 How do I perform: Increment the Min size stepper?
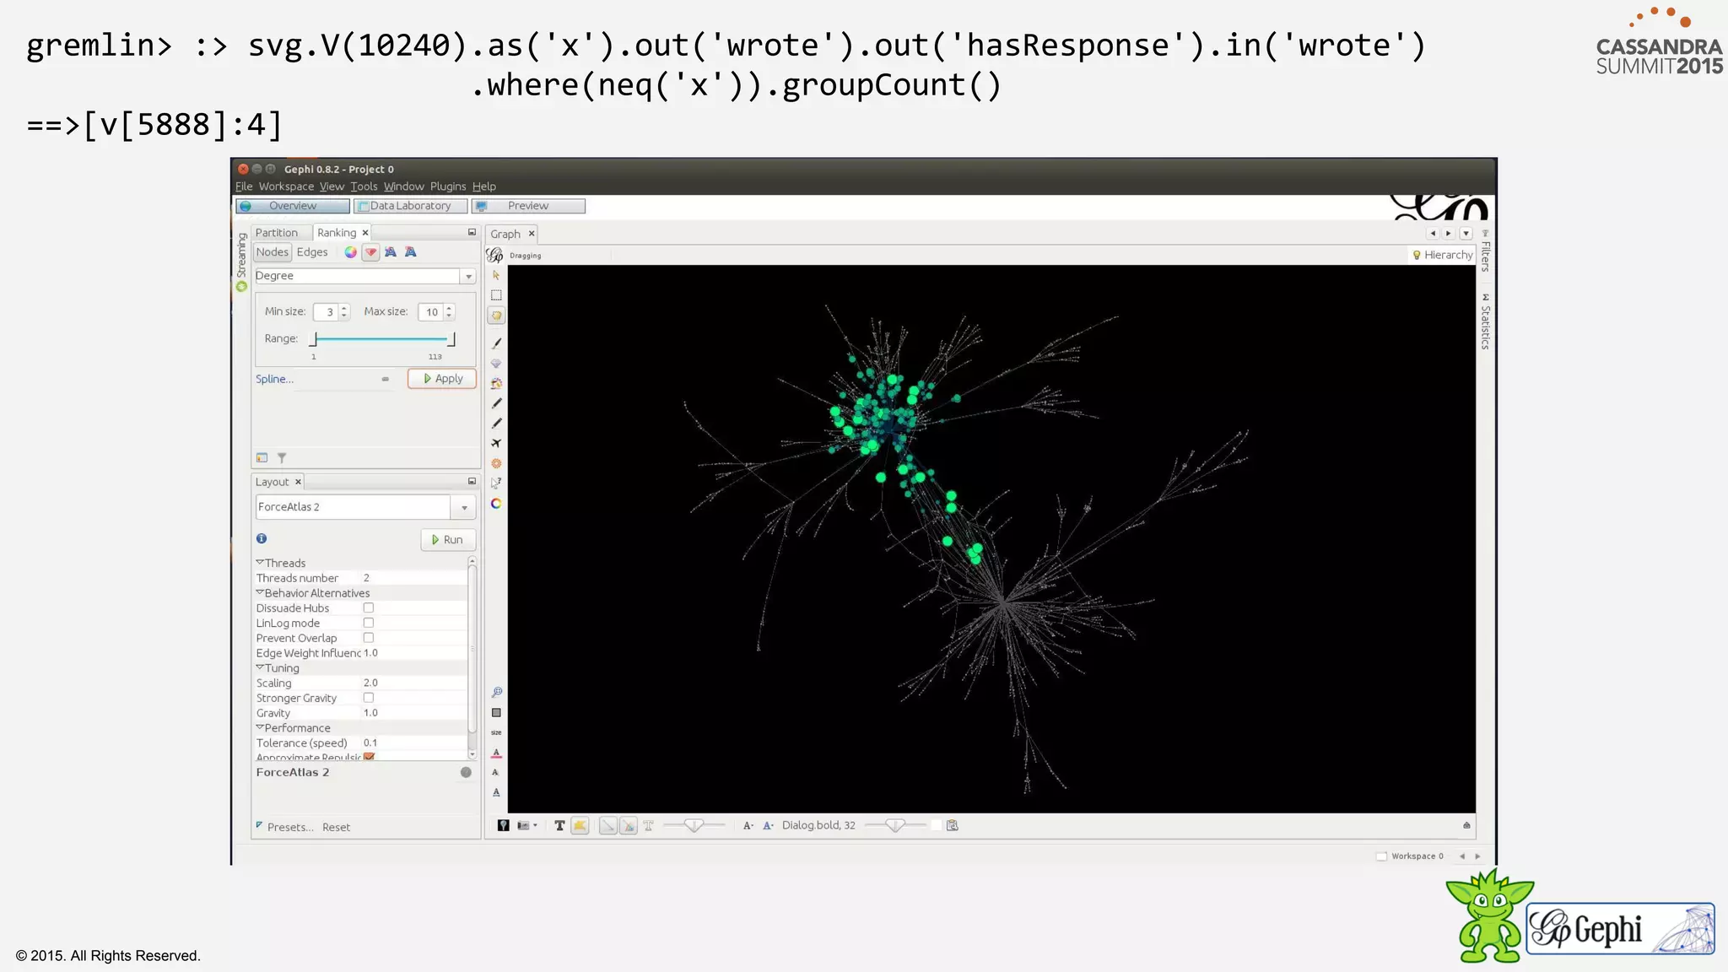[x=344, y=308]
